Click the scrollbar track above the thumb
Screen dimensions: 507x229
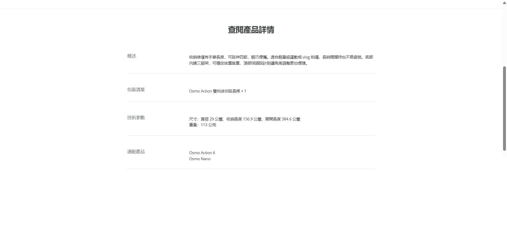tap(504, 34)
